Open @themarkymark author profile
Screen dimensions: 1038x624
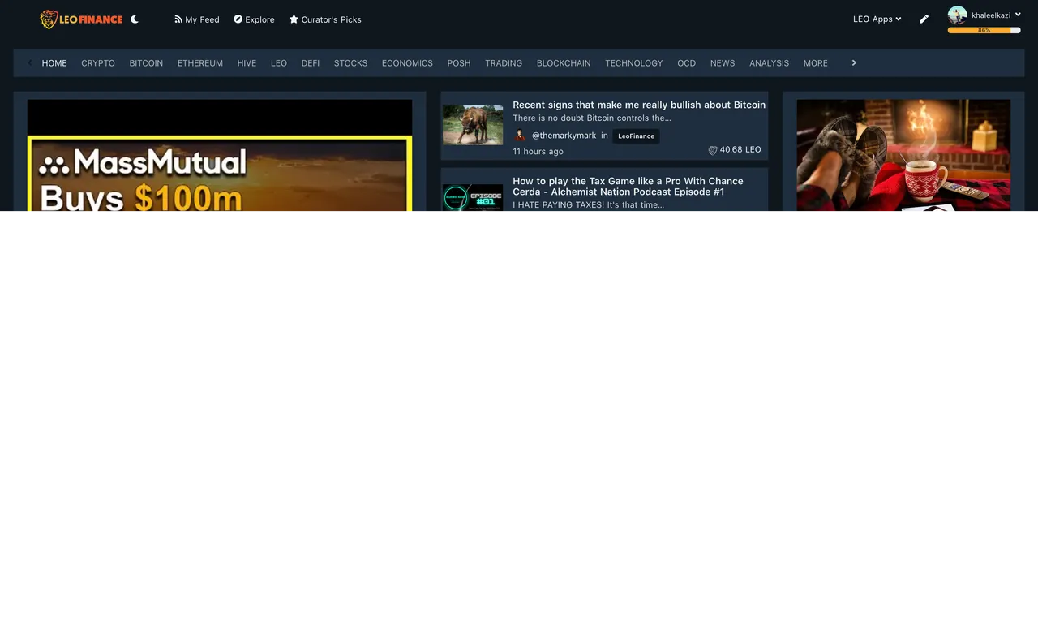[x=564, y=136]
